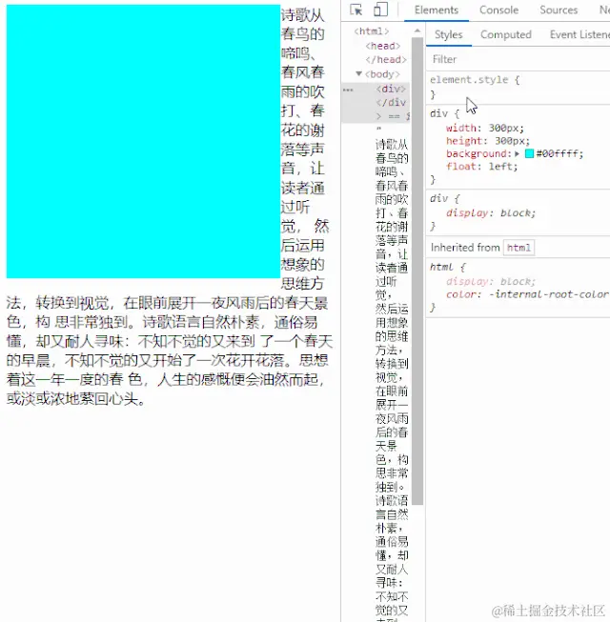Screen dimensions: 610x622
Task: Open the Event Listeners tab
Action: [579, 34]
